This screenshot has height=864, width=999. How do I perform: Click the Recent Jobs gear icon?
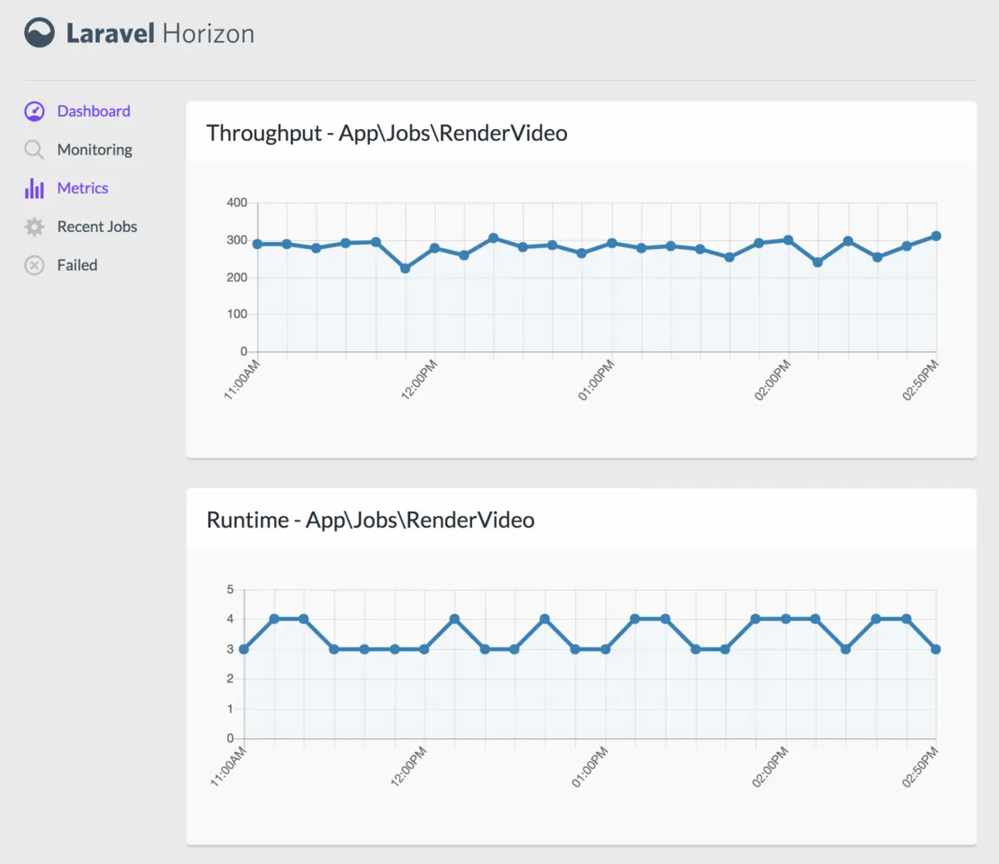pos(35,227)
